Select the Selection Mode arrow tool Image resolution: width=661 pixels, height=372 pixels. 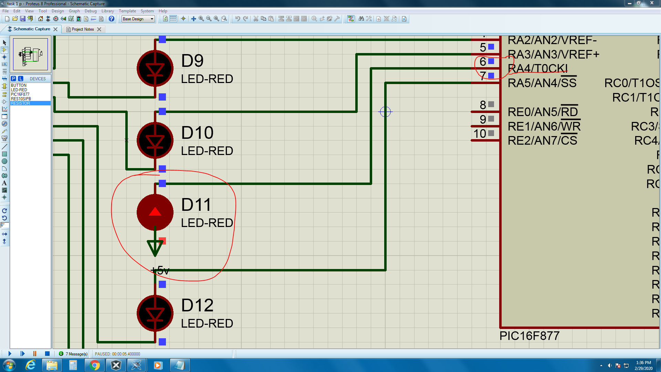pyautogui.click(x=4, y=43)
